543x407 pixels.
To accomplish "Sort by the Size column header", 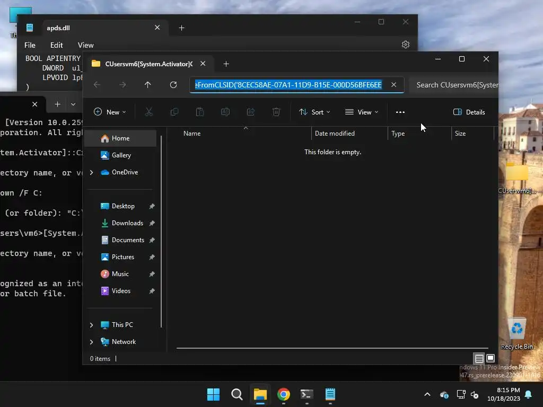I will pyautogui.click(x=472, y=133).
